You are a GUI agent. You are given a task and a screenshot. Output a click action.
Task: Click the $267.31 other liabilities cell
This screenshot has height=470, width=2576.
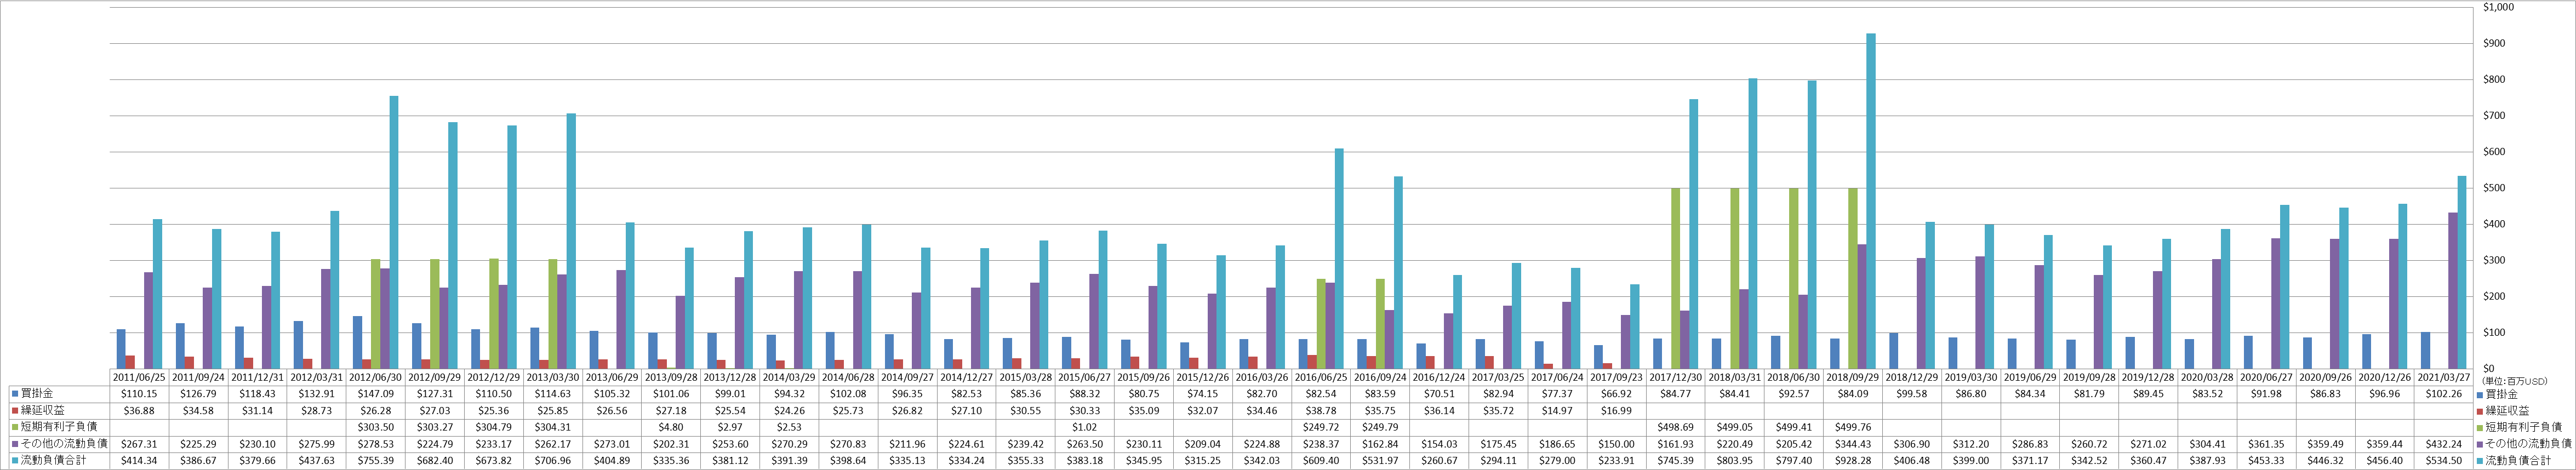(139, 443)
